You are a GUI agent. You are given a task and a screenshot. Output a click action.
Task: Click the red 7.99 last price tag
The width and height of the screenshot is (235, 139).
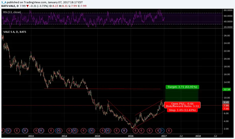coord(226,105)
